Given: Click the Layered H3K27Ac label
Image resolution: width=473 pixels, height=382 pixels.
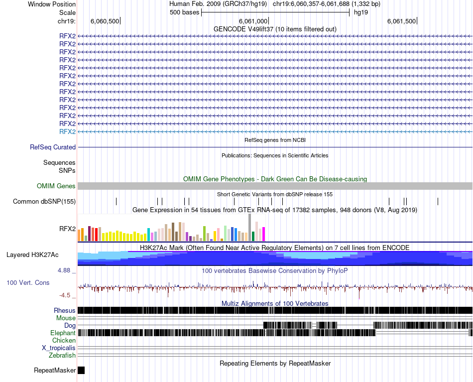Looking at the screenshot, I should click(x=32, y=255).
